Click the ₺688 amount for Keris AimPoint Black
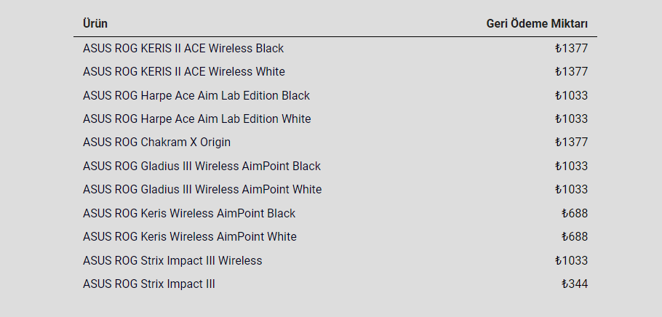 (x=575, y=214)
